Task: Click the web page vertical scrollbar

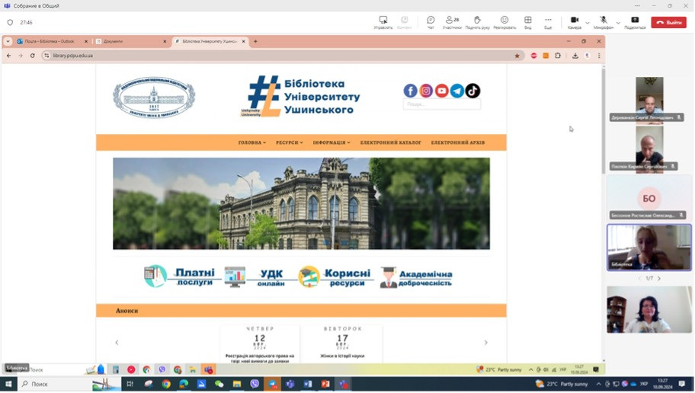Action: (603, 120)
